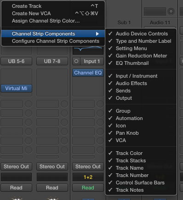Open the Channel EQ plugin slot

[88, 73]
